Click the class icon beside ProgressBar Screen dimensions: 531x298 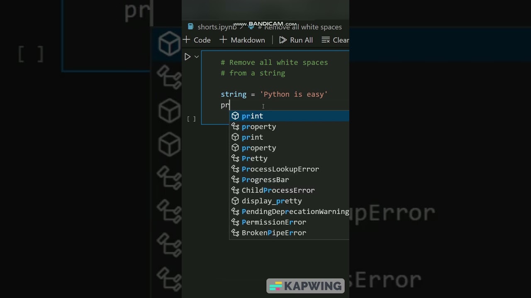(x=235, y=180)
